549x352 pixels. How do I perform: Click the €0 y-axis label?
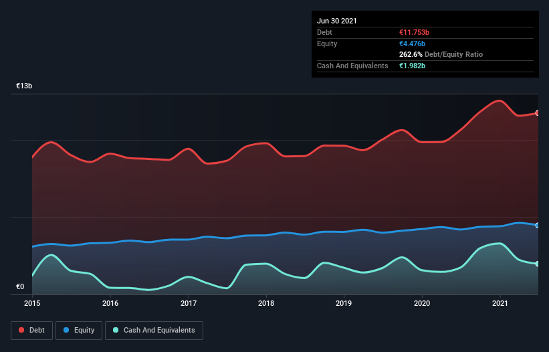(x=20, y=286)
